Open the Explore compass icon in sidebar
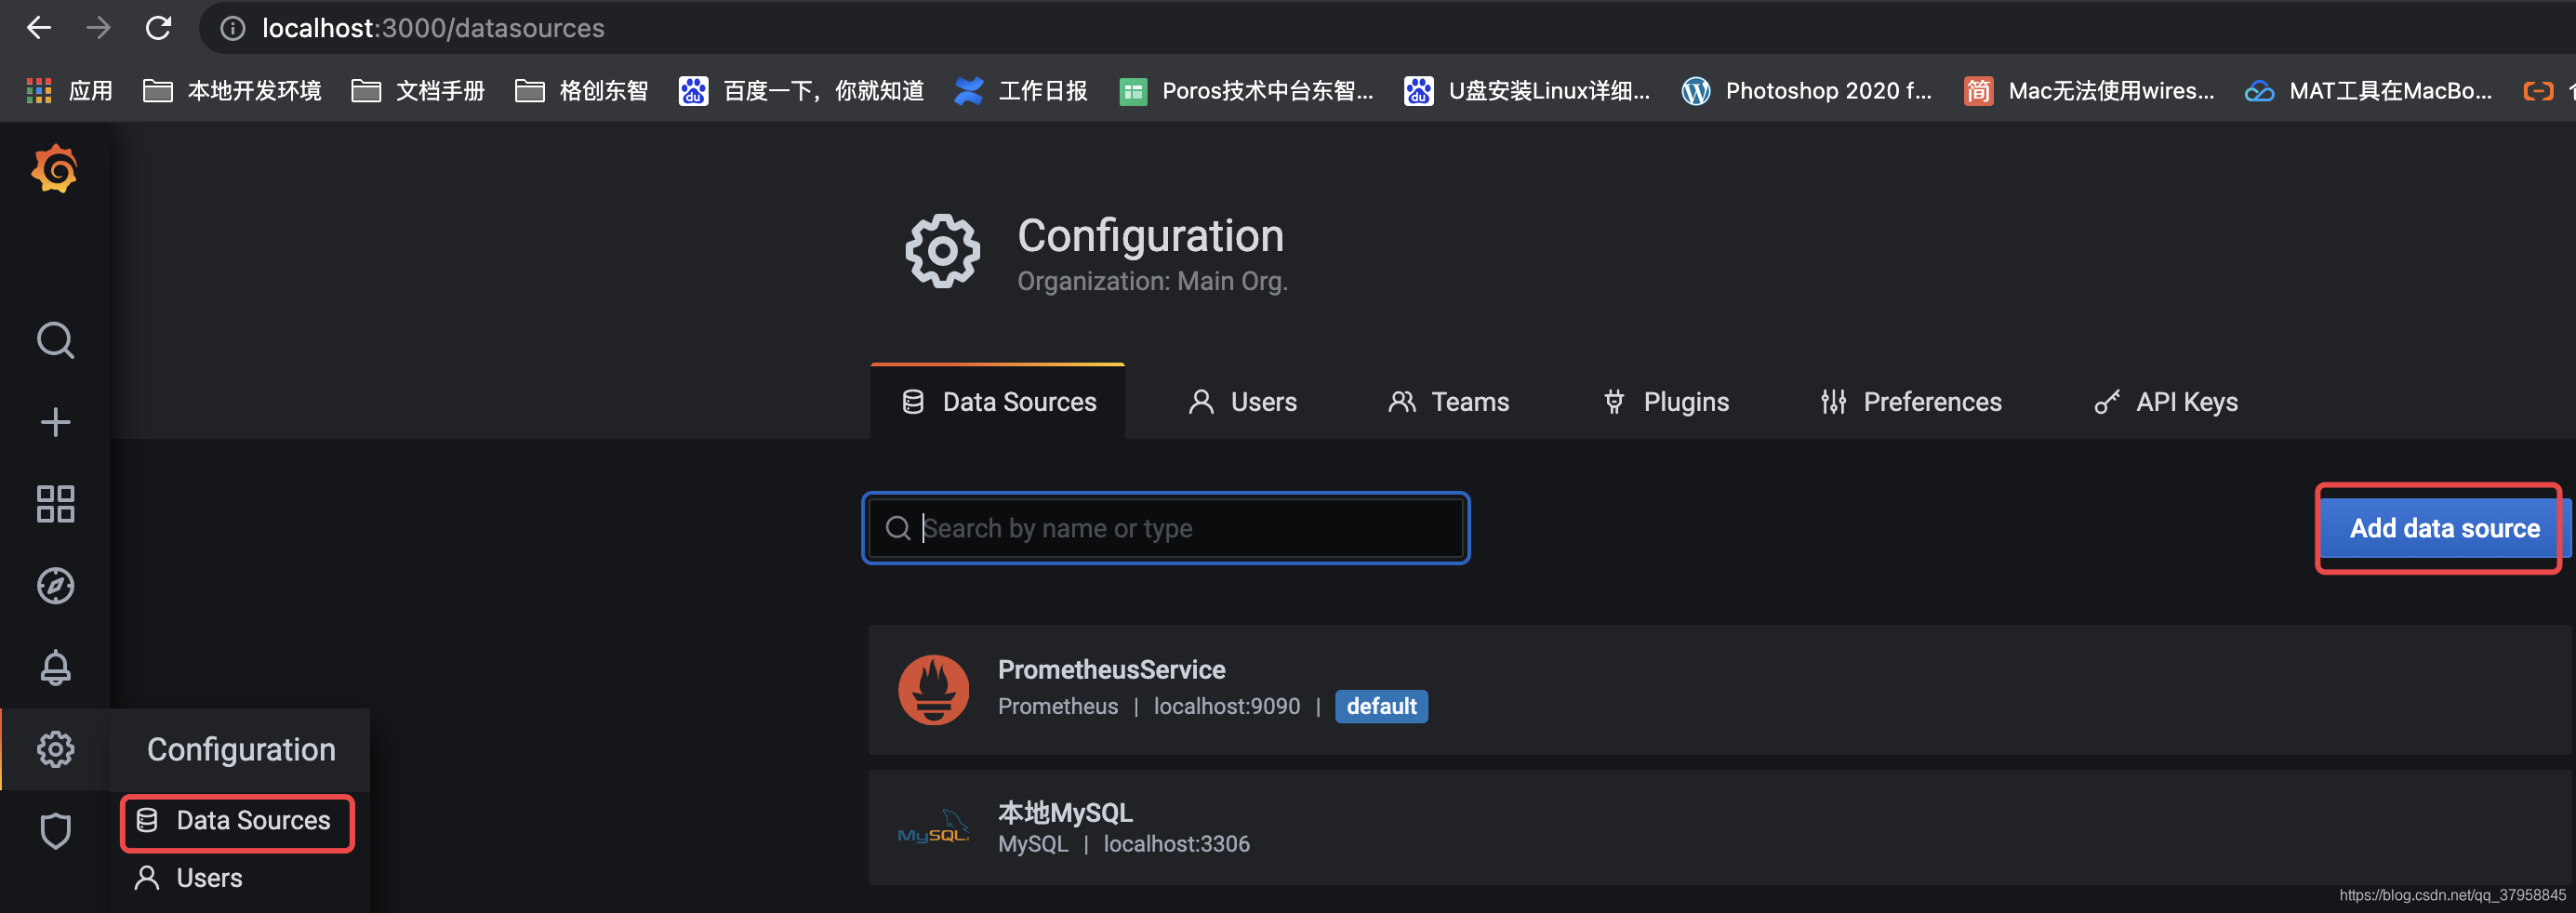Image resolution: width=2576 pixels, height=913 pixels. (x=55, y=586)
